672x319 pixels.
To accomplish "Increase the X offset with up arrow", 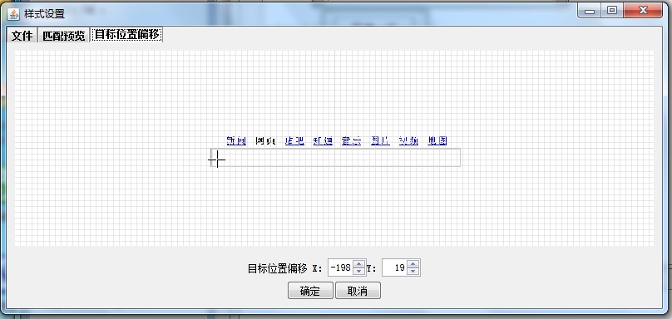I will click(359, 264).
